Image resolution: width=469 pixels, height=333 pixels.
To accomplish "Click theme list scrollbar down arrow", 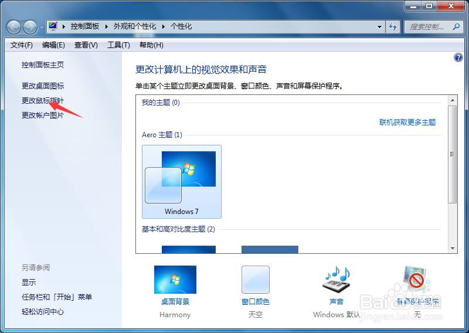I will pos(453,249).
